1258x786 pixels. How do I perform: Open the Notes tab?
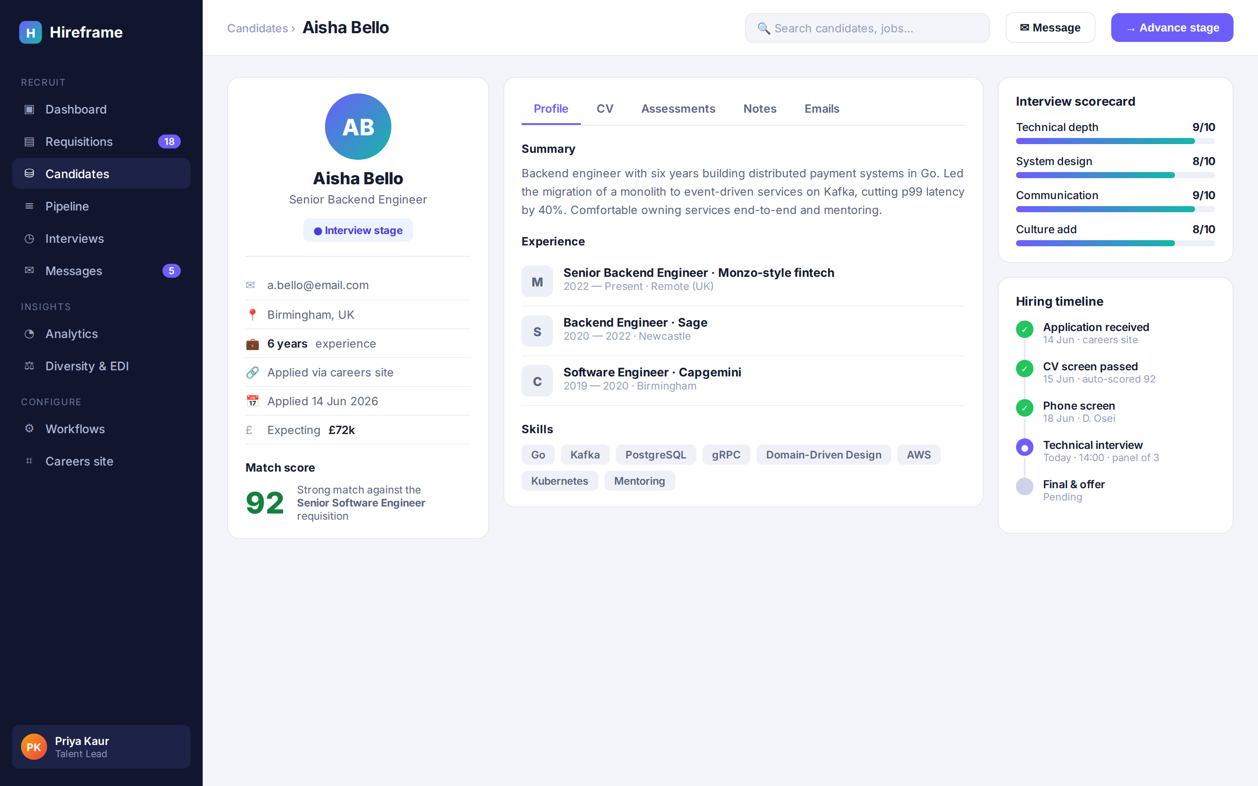pos(760,109)
